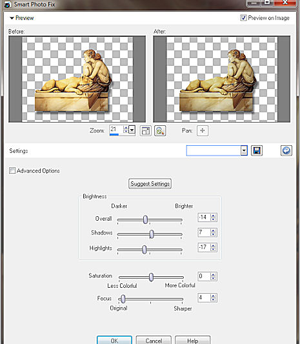Click the Saturation value input field
300x344 pixels.
[x=204, y=276]
